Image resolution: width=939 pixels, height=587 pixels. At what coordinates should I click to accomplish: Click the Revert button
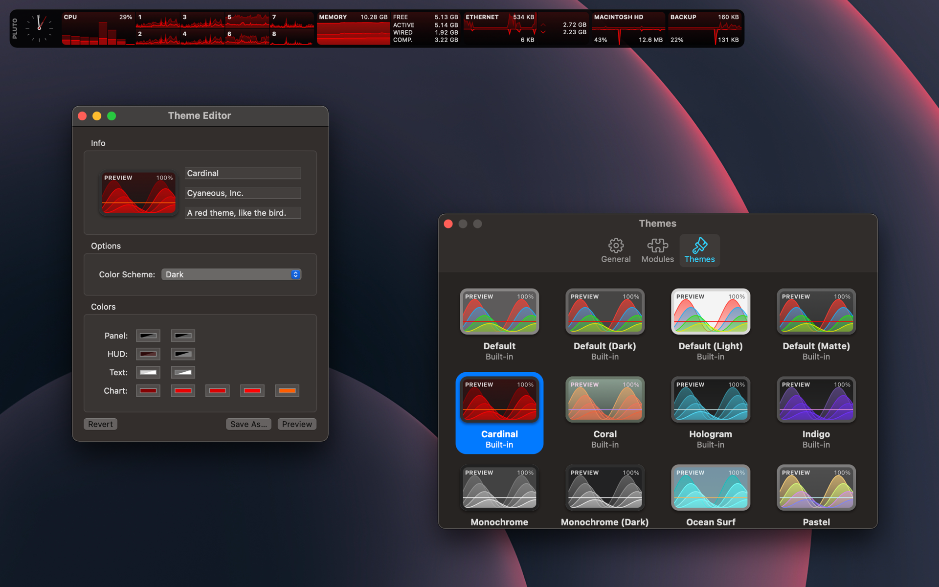pyautogui.click(x=100, y=424)
